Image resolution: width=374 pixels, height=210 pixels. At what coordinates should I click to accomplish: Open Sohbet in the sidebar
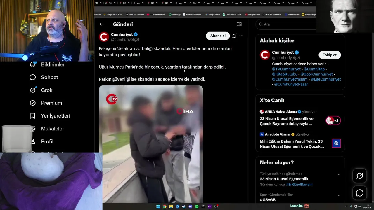click(x=49, y=77)
